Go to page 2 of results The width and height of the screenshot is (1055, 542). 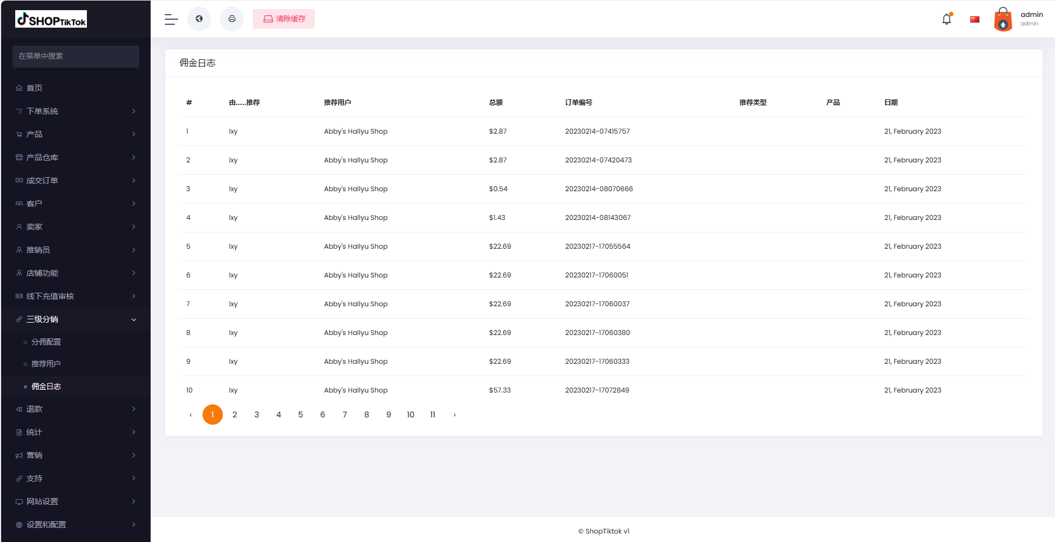(x=235, y=415)
